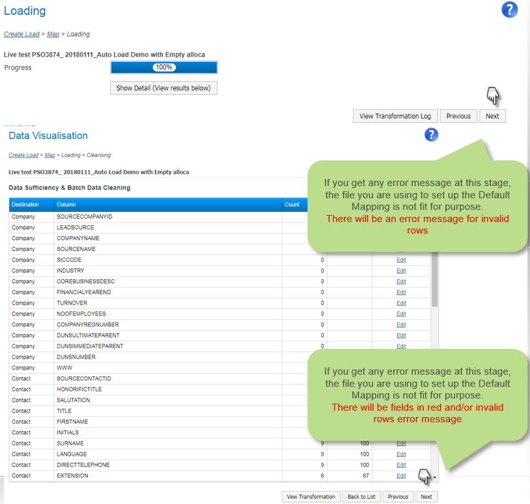Select the DUNSIMMEDIATEPARENT cell
530x504 pixels.
(168, 346)
